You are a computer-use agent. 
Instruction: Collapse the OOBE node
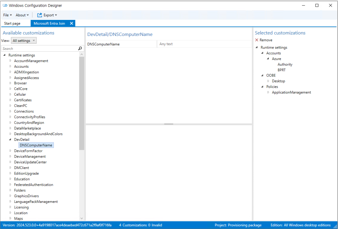click(x=262, y=75)
